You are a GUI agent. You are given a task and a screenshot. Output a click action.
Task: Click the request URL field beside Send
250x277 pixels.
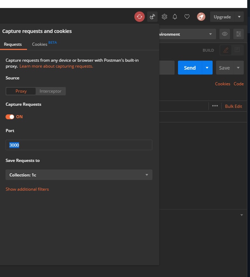click(x=167, y=68)
